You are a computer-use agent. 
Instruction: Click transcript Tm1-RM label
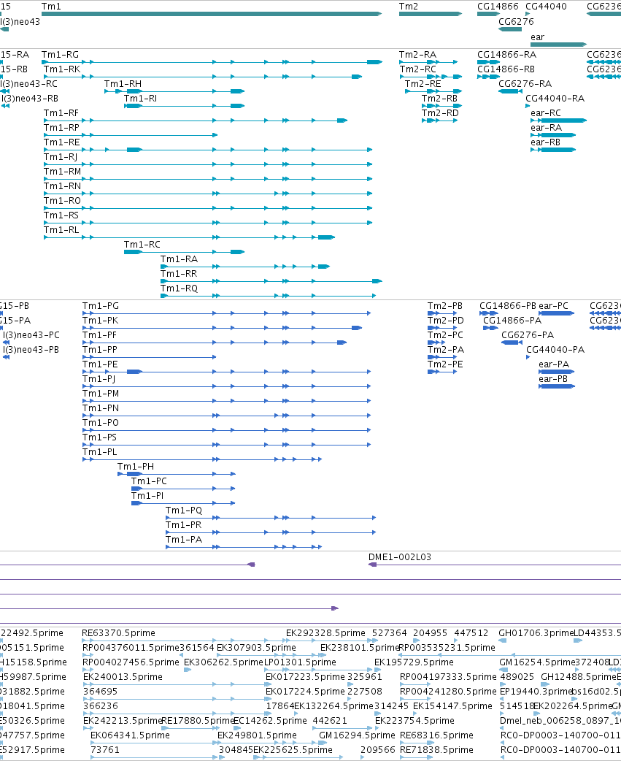(x=63, y=172)
